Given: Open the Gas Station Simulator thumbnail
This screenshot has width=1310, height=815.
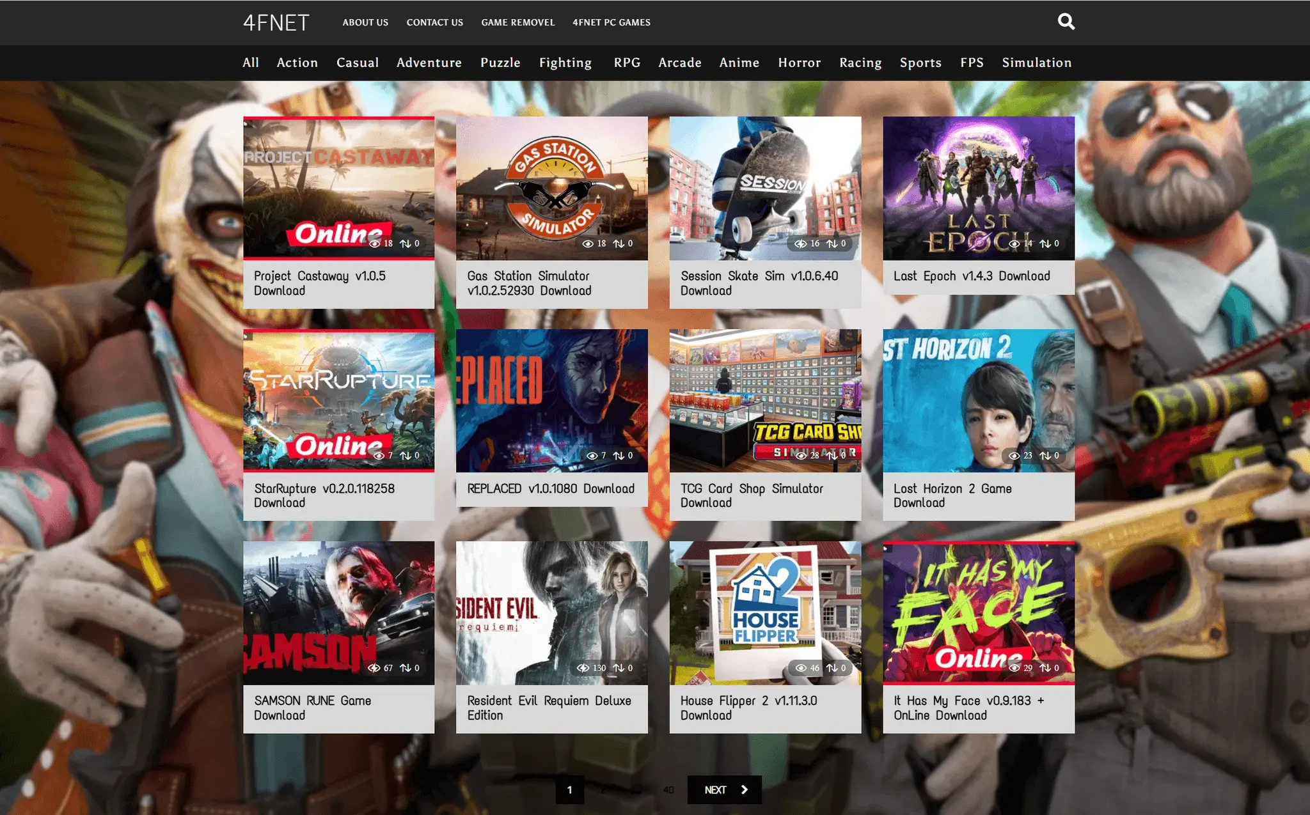Looking at the screenshot, I should coord(552,189).
